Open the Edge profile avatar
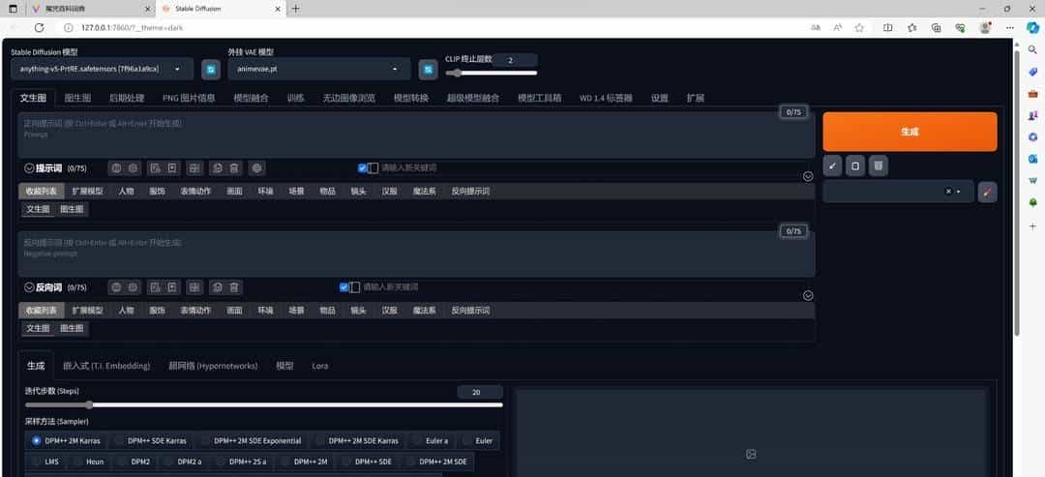This screenshot has height=477, width=1045. pyautogui.click(x=985, y=28)
